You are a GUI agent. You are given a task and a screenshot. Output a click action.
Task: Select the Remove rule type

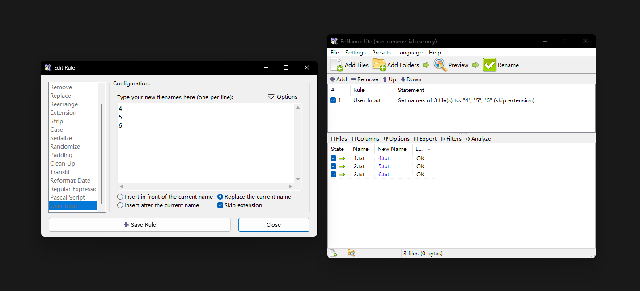pos(73,87)
